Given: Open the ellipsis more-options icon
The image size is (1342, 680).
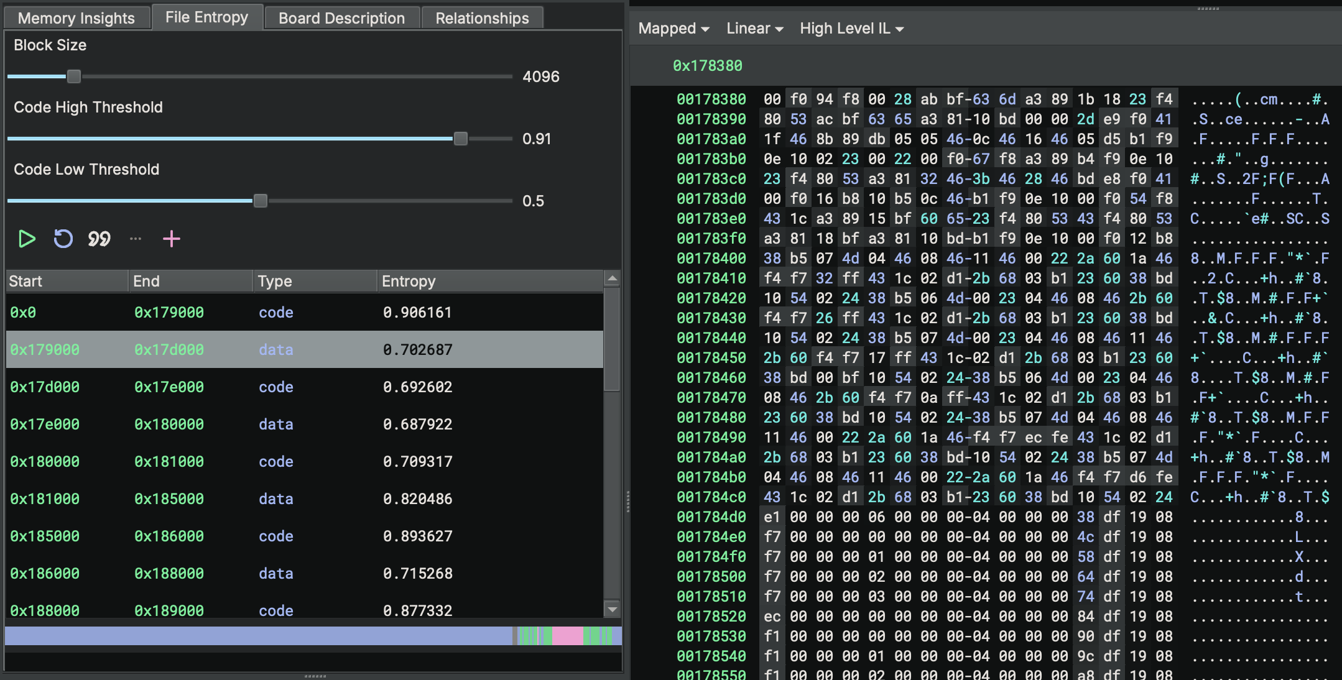Looking at the screenshot, I should coord(136,239).
